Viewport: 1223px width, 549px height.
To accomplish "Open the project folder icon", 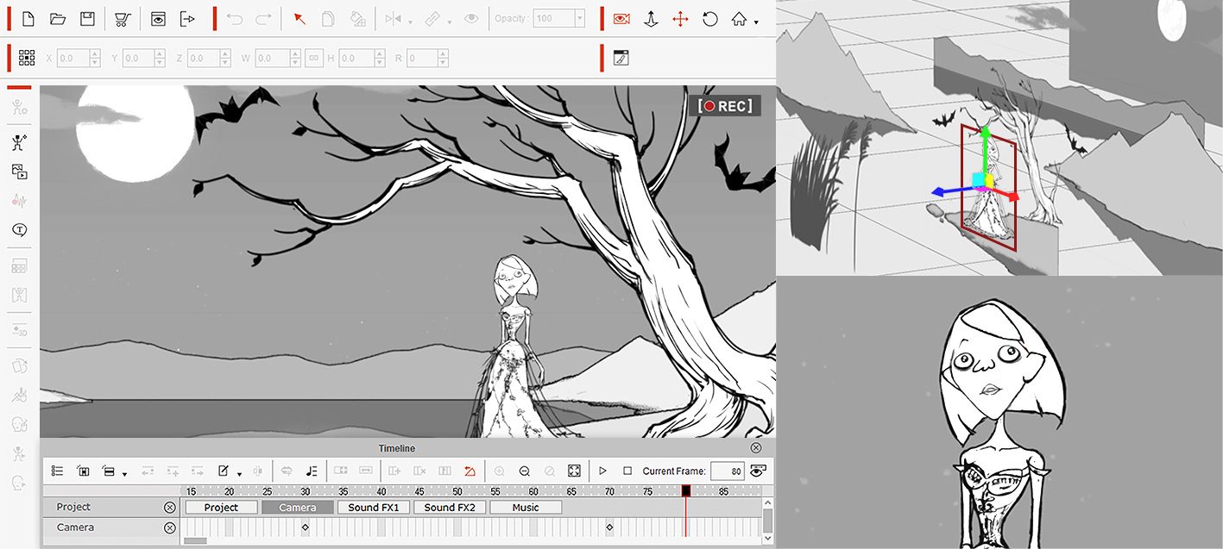I will [x=58, y=19].
